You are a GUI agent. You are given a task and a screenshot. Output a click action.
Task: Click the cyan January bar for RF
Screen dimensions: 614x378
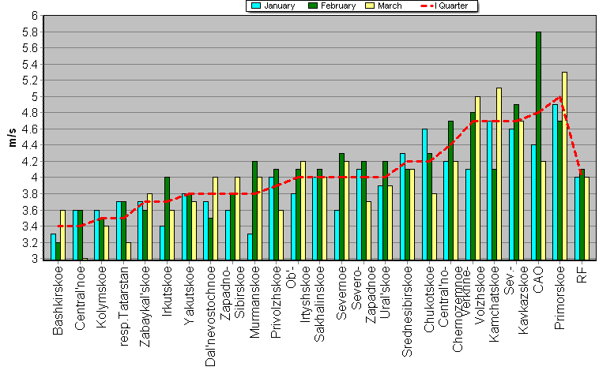pyautogui.click(x=577, y=219)
